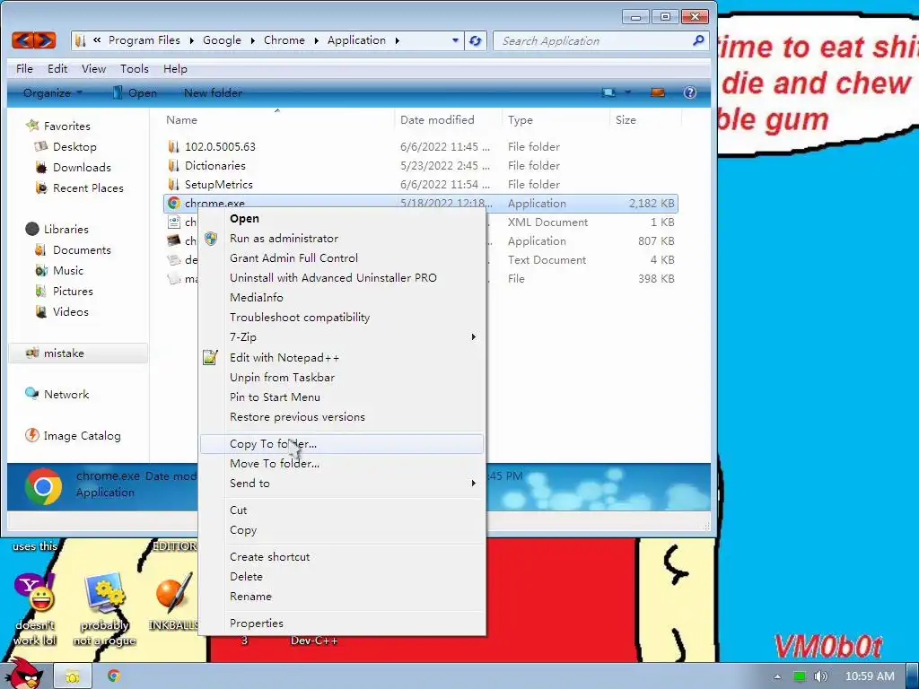919x689 pixels.
Task: Click the Angry Birds start button
Action: point(24,674)
